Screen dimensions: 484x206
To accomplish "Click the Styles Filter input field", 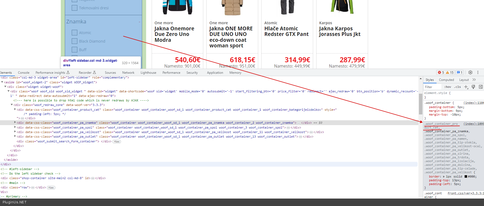I will 433,87.
